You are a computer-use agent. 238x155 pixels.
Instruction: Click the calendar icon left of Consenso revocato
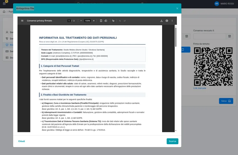[186, 36]
